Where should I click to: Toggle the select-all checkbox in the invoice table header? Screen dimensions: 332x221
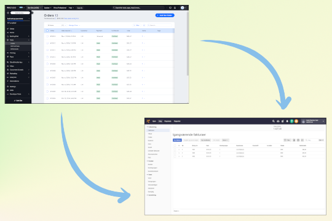coord(175,145)
